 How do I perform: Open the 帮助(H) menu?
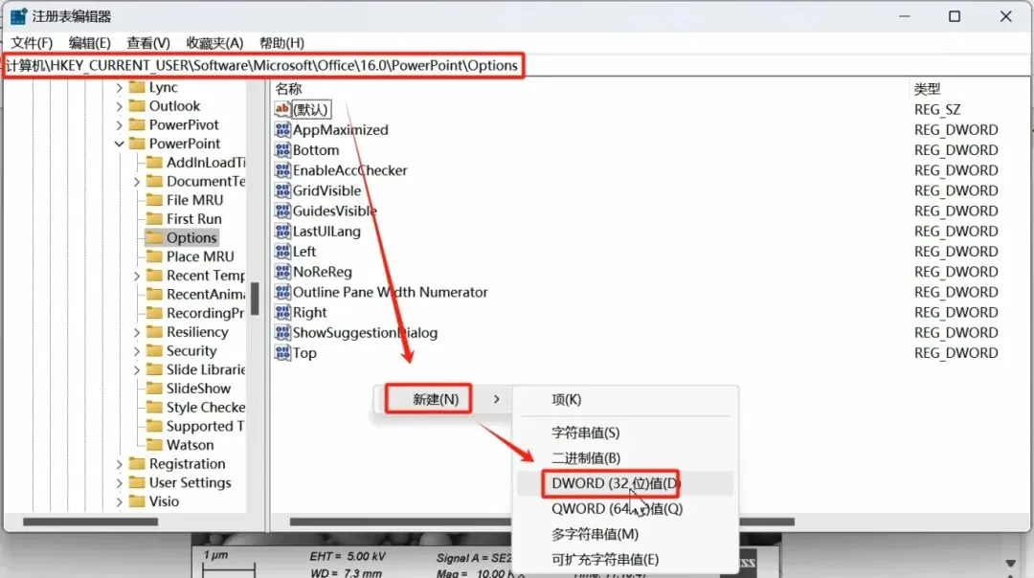click(x=282, y=43)
